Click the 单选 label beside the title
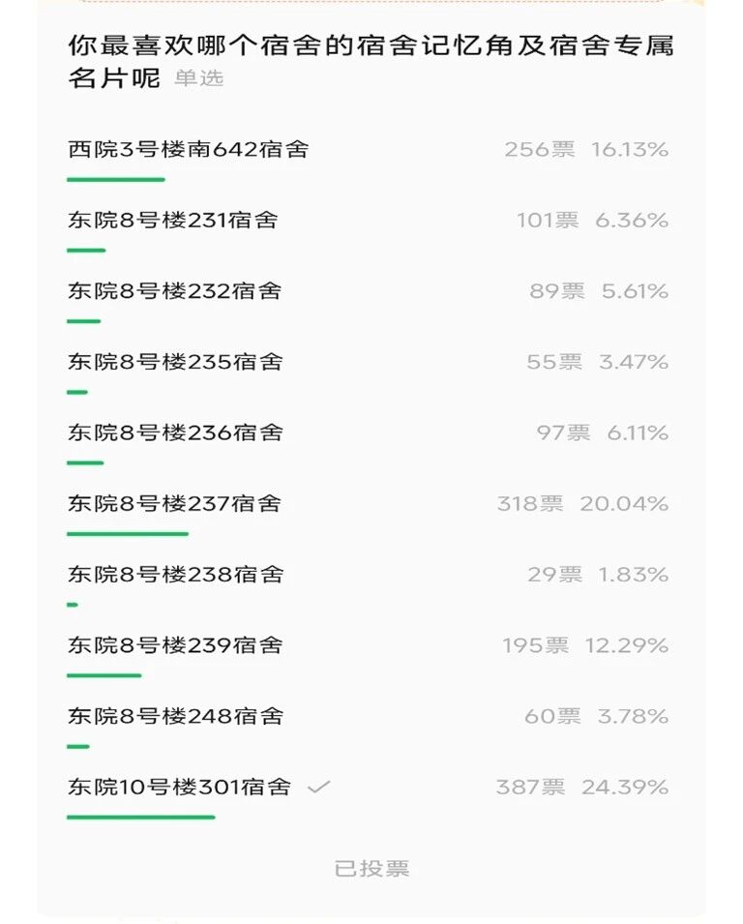 tap(198, 79)
